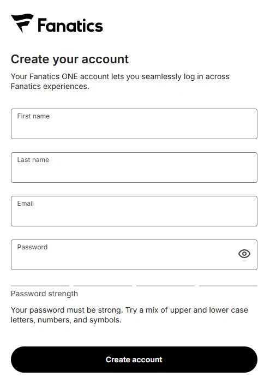Select the Last name input field

pyautogui.click(x=134, y=167)
